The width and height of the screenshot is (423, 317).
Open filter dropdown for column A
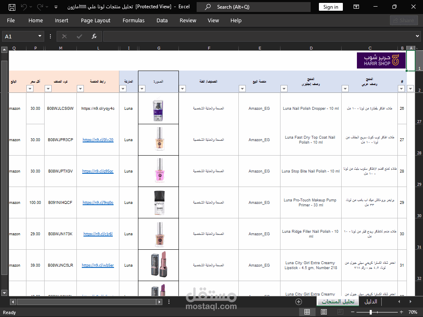[x=410, y=88]
